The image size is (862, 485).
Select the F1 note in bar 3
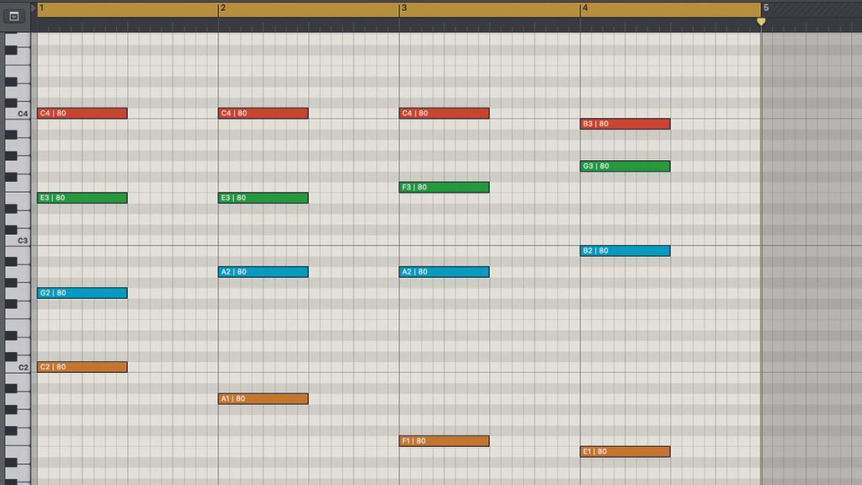(x=444, y=440)
